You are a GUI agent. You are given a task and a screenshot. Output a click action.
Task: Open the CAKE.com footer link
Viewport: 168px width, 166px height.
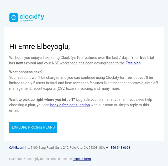pos(17,148)
